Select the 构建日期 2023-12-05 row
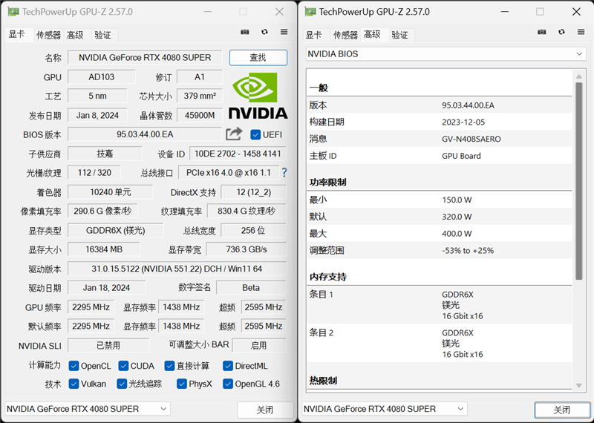The height and width of the screenshot is (423, 594). tap(440, 122)
